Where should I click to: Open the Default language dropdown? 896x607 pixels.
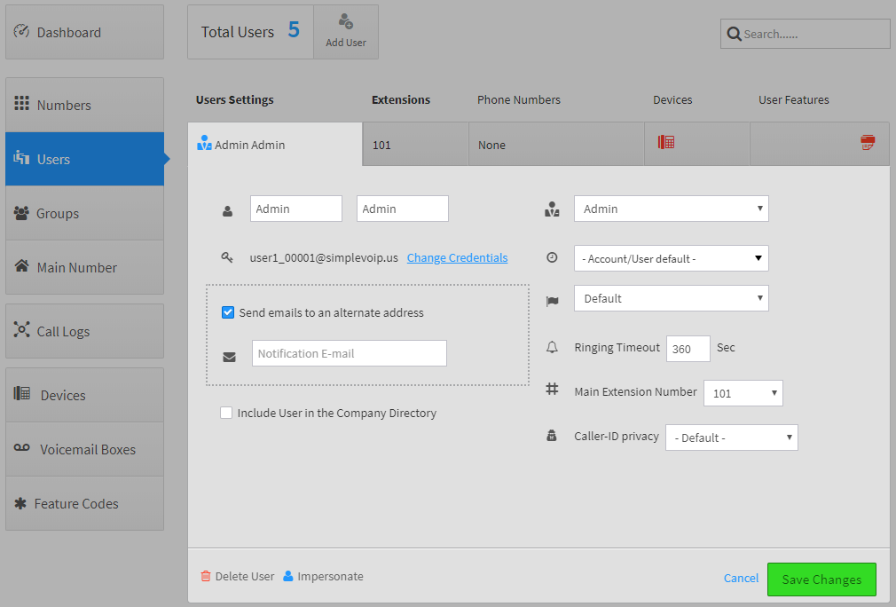[x=672, y=298]
